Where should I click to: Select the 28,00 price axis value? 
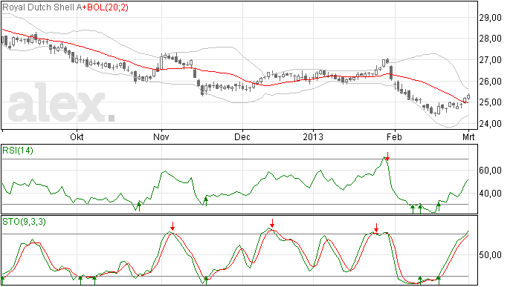click(490, 39)
